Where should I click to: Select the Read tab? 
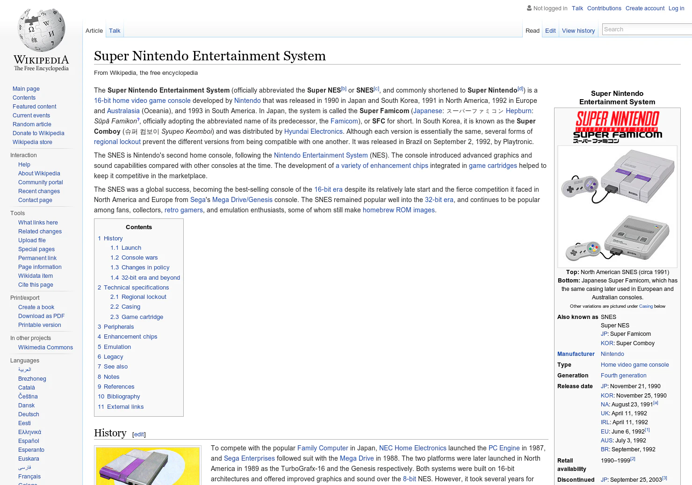pos(533,30)
